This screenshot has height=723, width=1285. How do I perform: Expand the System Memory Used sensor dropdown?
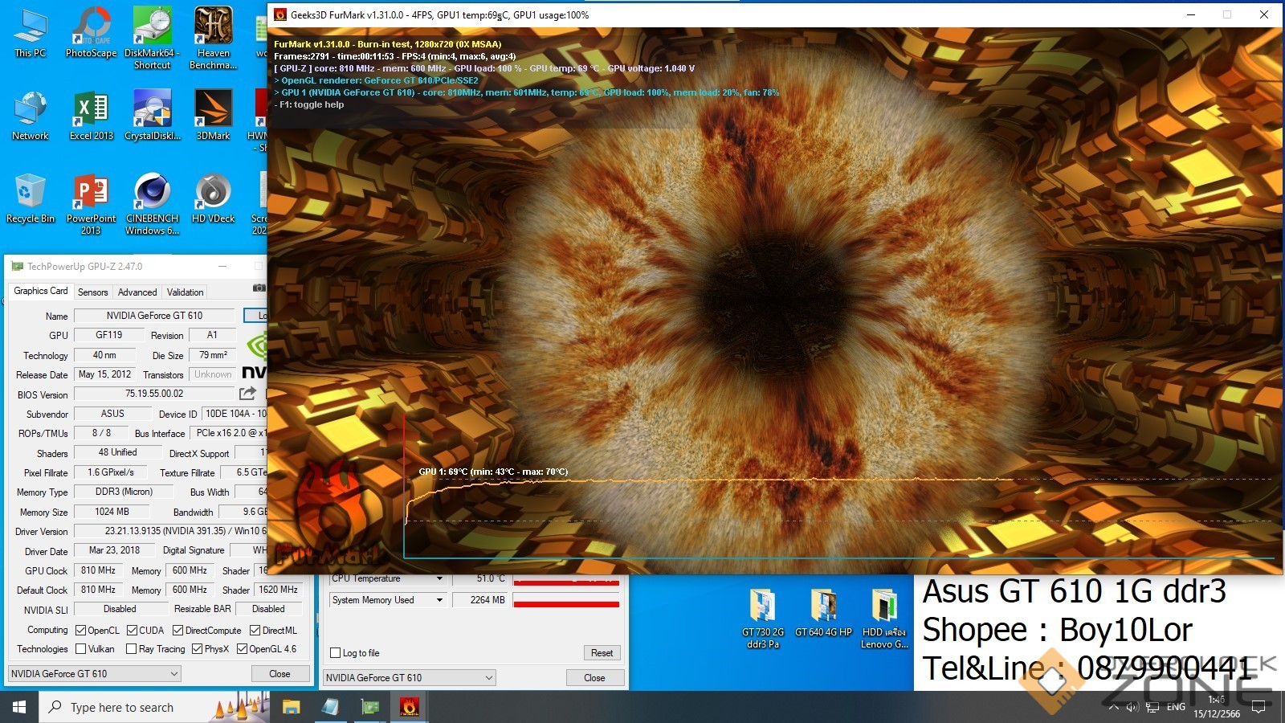pyautogui.click(x=439, y=600)
